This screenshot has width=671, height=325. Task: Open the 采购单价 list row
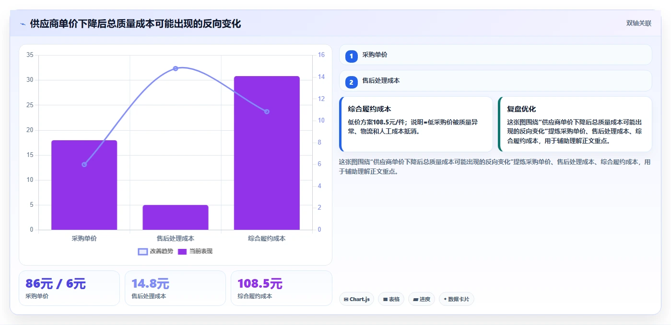point(495,55)
